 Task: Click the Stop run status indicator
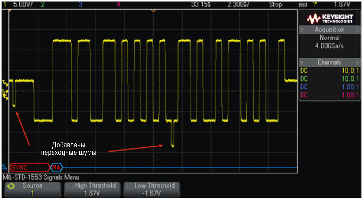[x=275, y=4]
